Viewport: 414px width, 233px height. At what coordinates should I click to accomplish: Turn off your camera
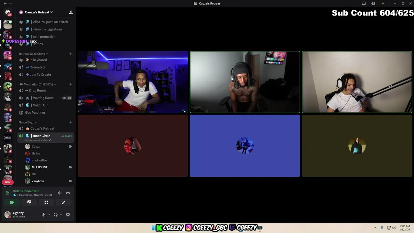(x=12, y=202)
